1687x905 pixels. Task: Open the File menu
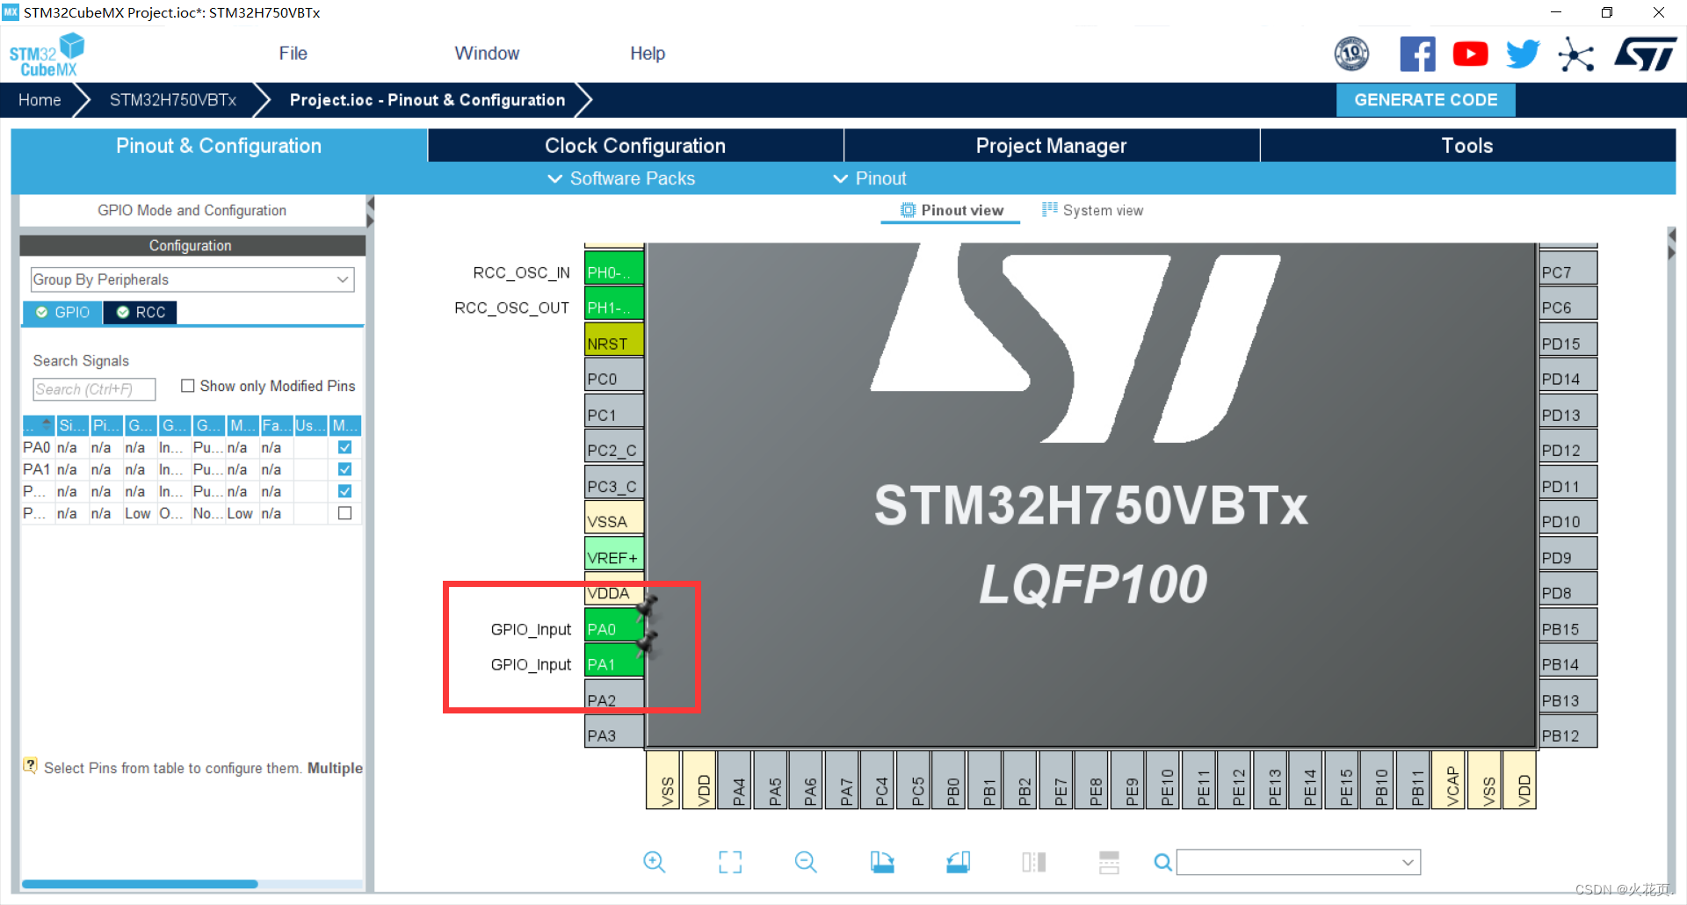[293, 54]
